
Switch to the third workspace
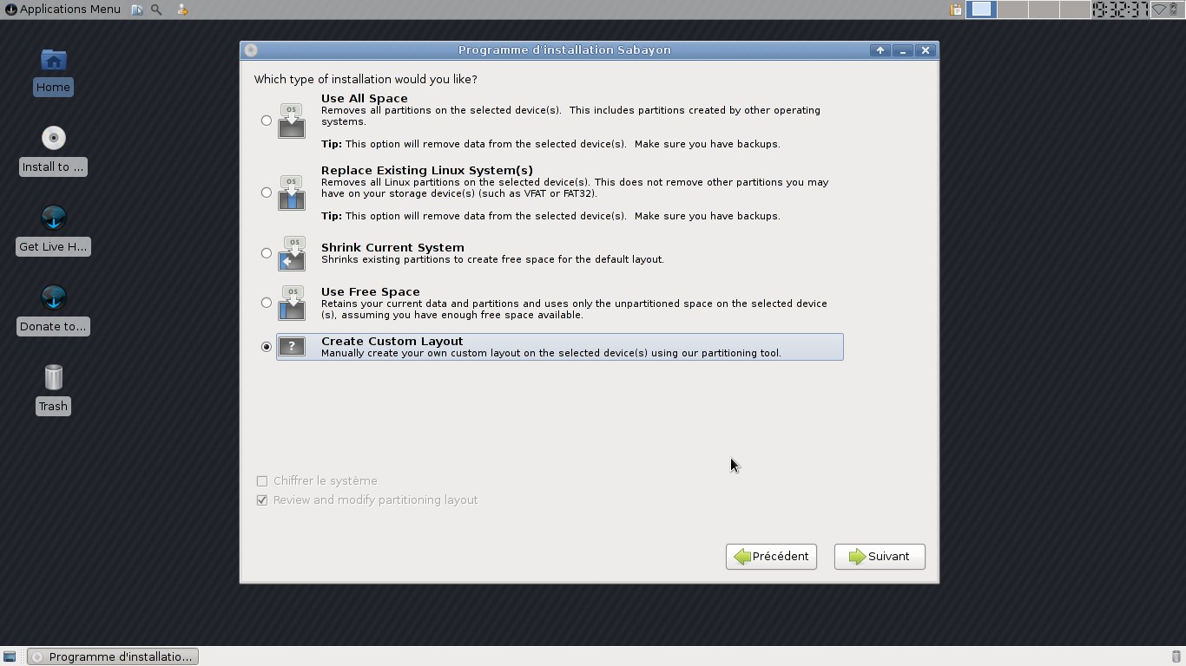pos(1044,10)
